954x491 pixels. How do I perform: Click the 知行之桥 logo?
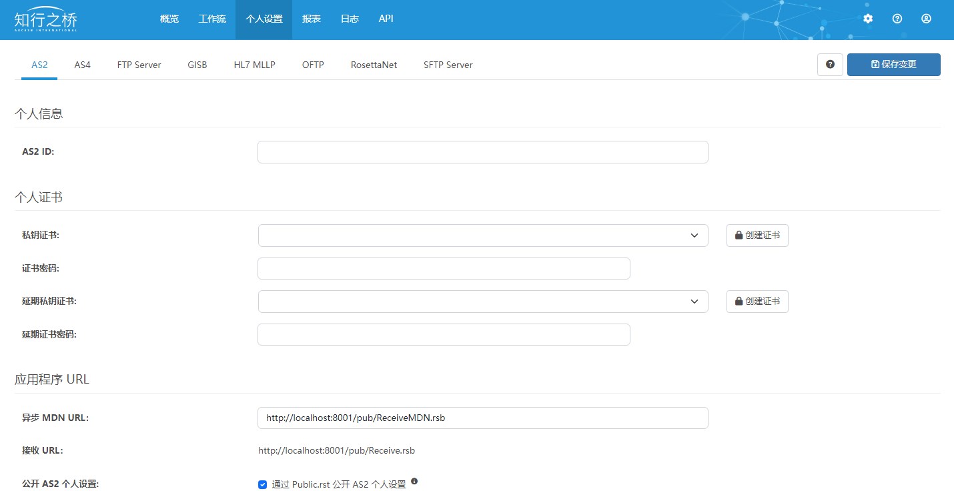(x=45, y=19)
